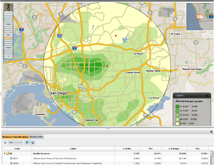Viewport: 214px width, 165px height.
Task: Select the 8011 row bullet
Action: (11, 158)
